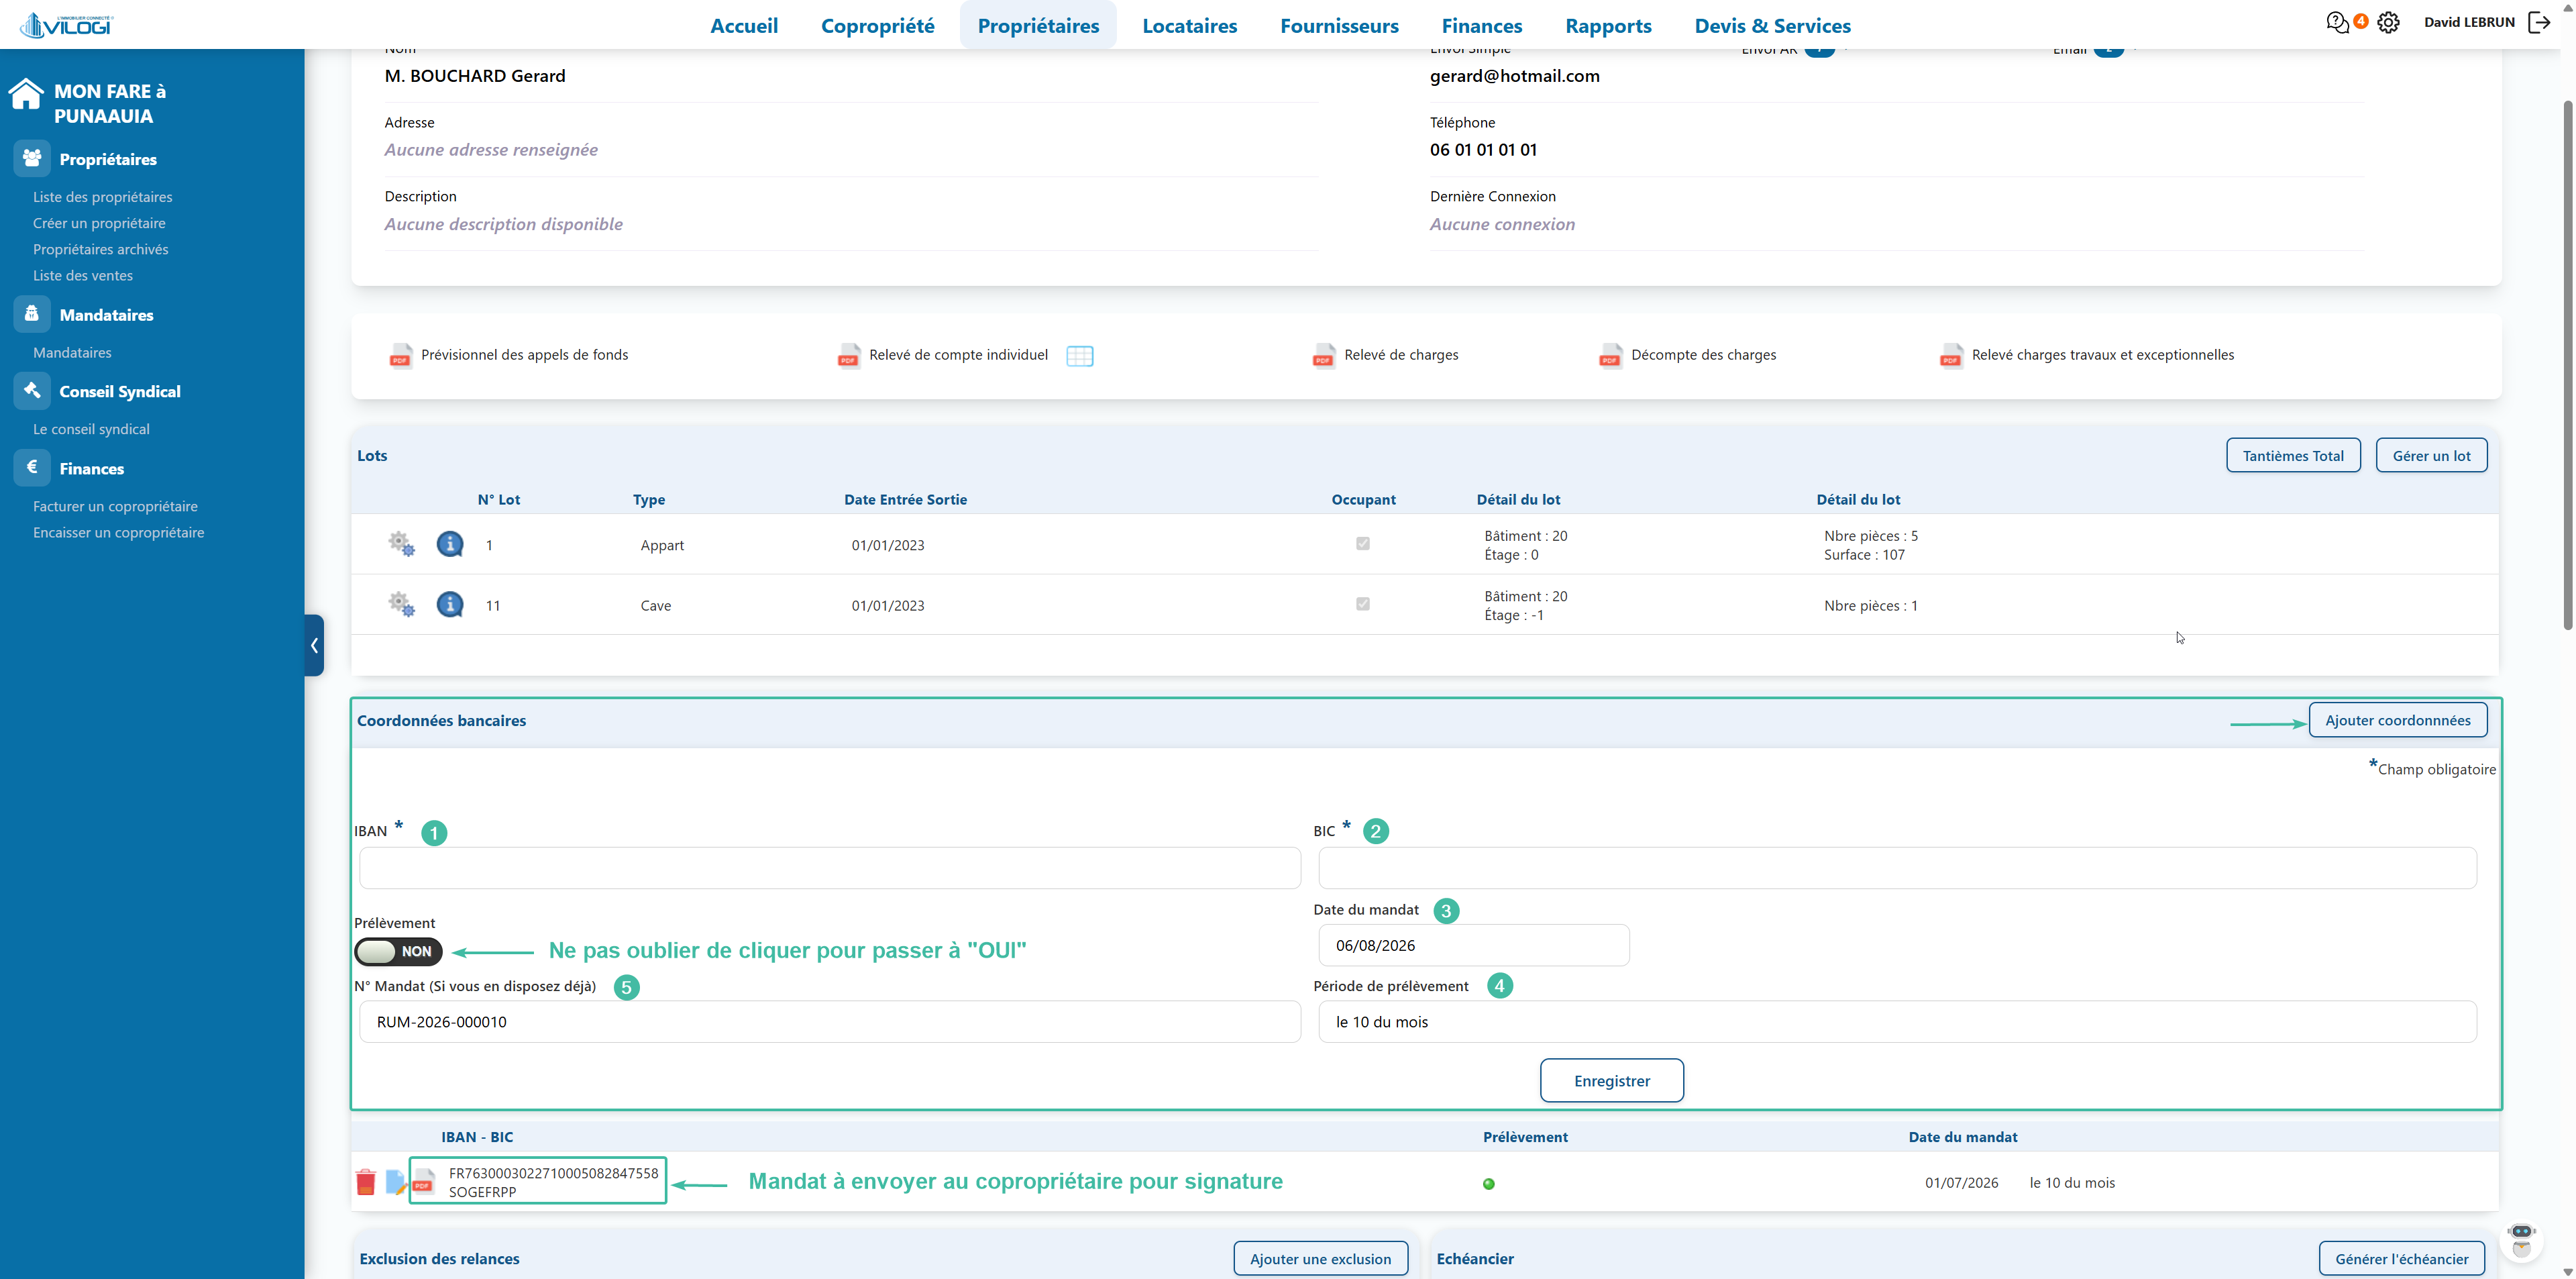This screenshot has width=2576, height=1279.
Task: Open the help chat icon in header
Action: (2337, 22)
